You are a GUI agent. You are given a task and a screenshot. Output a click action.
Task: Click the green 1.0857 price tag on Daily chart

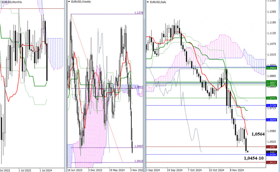coord(271,83)
